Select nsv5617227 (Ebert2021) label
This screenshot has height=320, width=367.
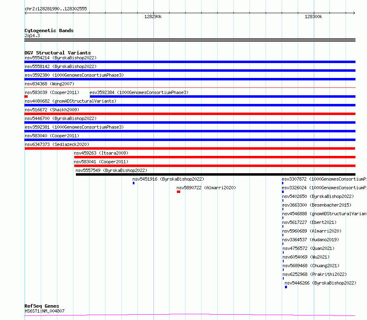[x=309, y=222]
